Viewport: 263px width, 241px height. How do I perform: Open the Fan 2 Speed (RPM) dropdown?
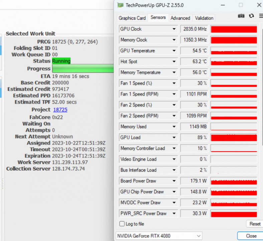[174, 116]
